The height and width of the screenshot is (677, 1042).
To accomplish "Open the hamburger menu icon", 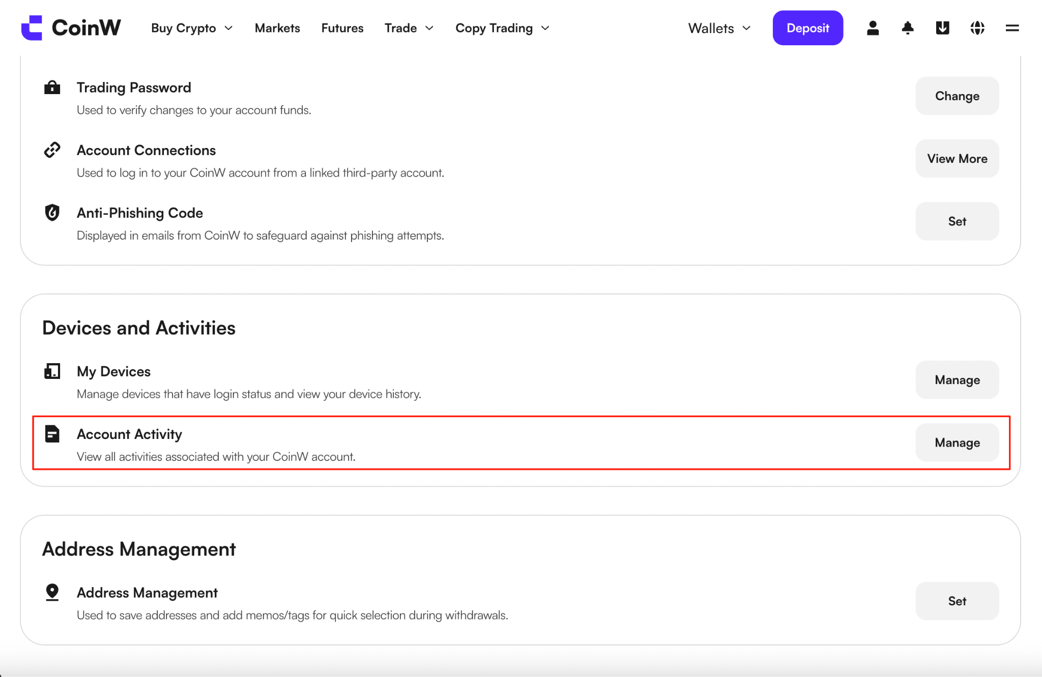I will tap(1012, 28).
